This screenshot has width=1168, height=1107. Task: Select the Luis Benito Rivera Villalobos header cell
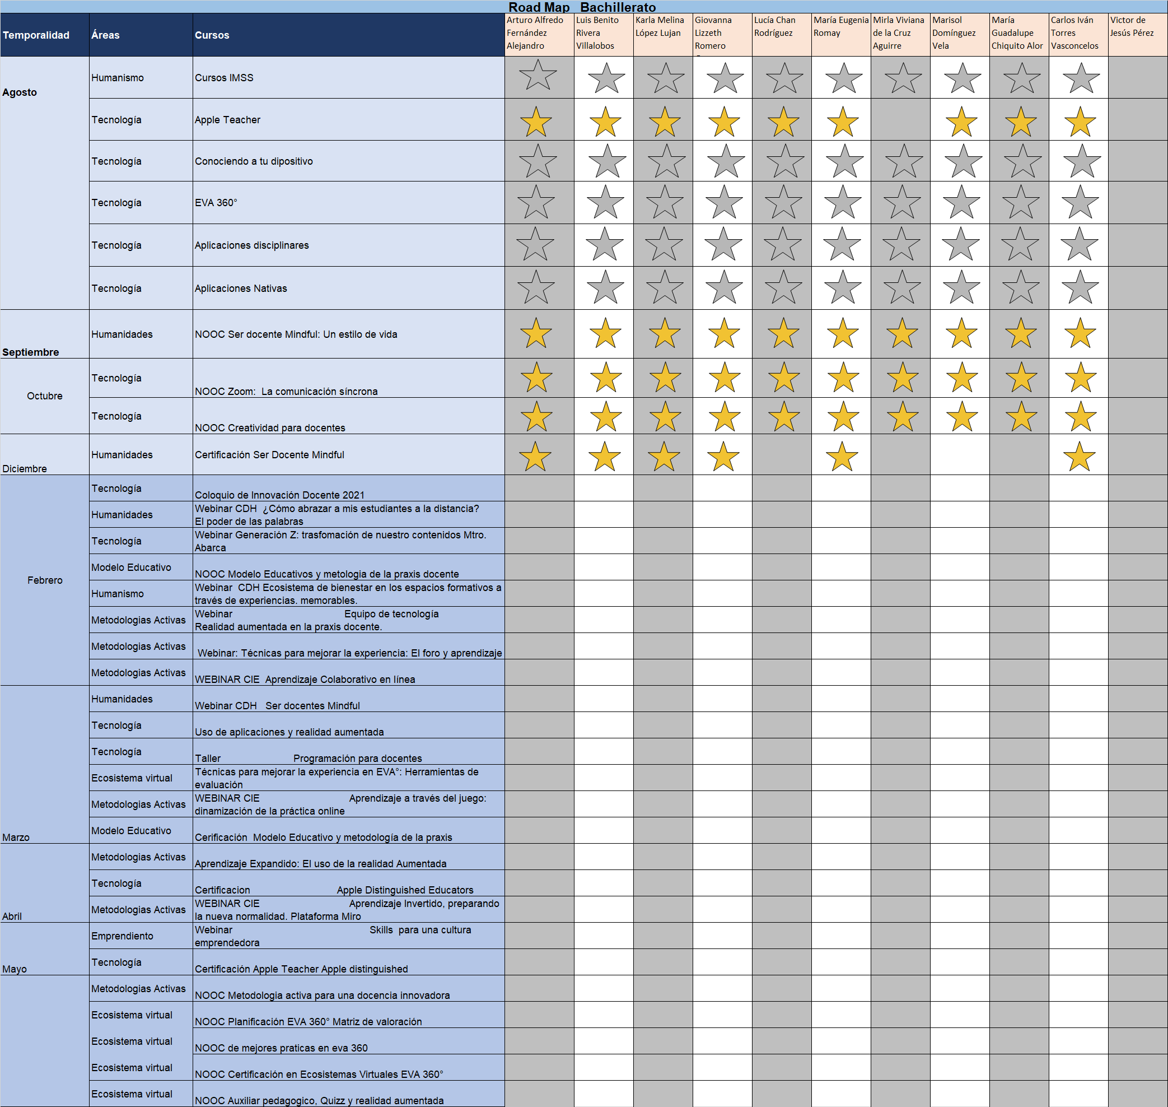[604, 35]
